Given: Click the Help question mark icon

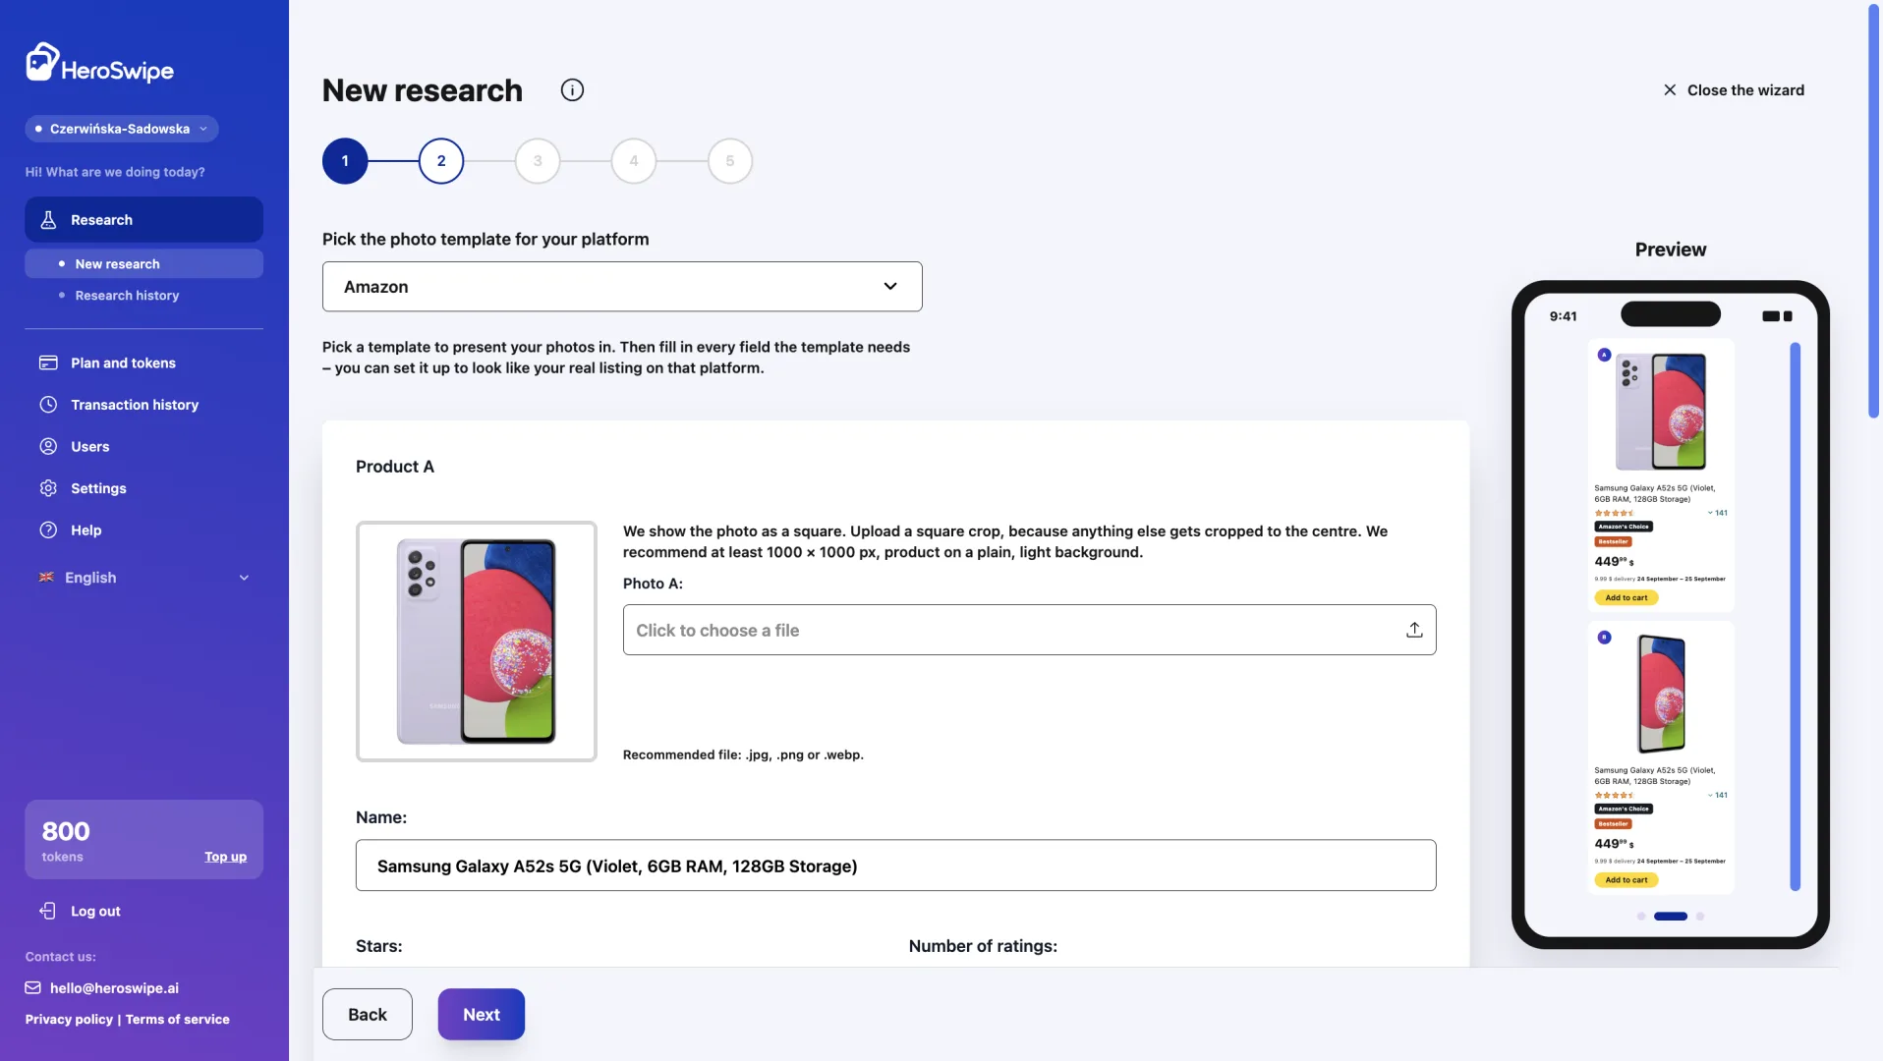Looking at the screenshot, I should pos(48,530).
